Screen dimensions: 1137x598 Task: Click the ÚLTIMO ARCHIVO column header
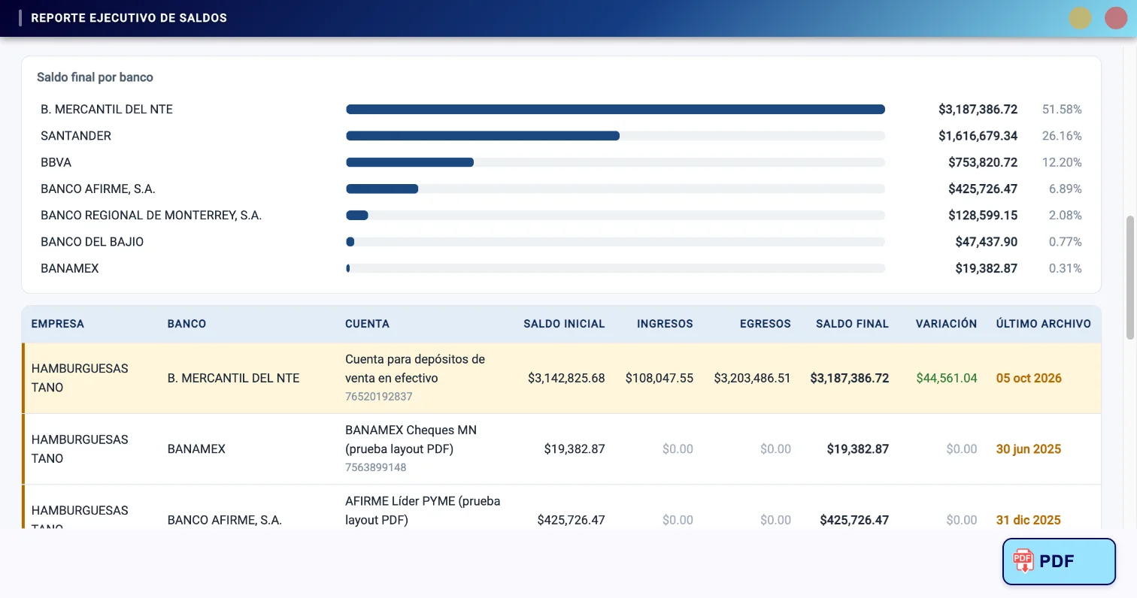(x=1043, y=324)
